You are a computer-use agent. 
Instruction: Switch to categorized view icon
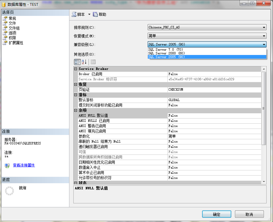pyautogui.click(x=77, y=62)
